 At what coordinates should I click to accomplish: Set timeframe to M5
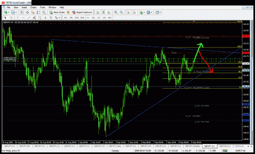click(x=71, y=17)
